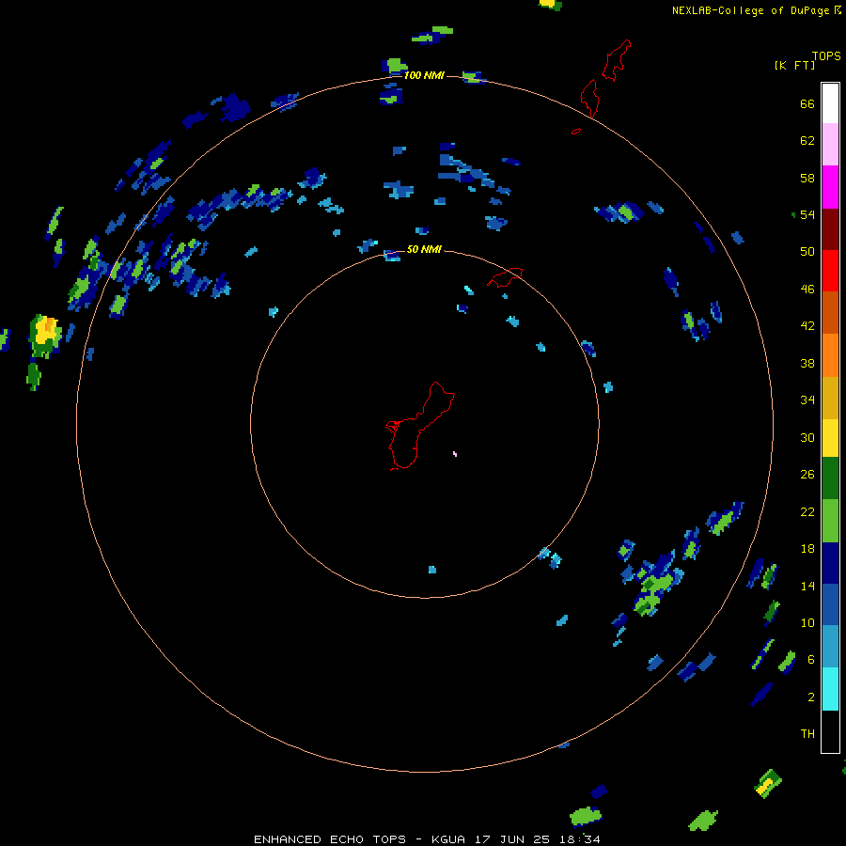Click the "[K FT]" units label
The width and height of the screenshot is (846, 846).
pyautogui.click(x=794, y=66)
